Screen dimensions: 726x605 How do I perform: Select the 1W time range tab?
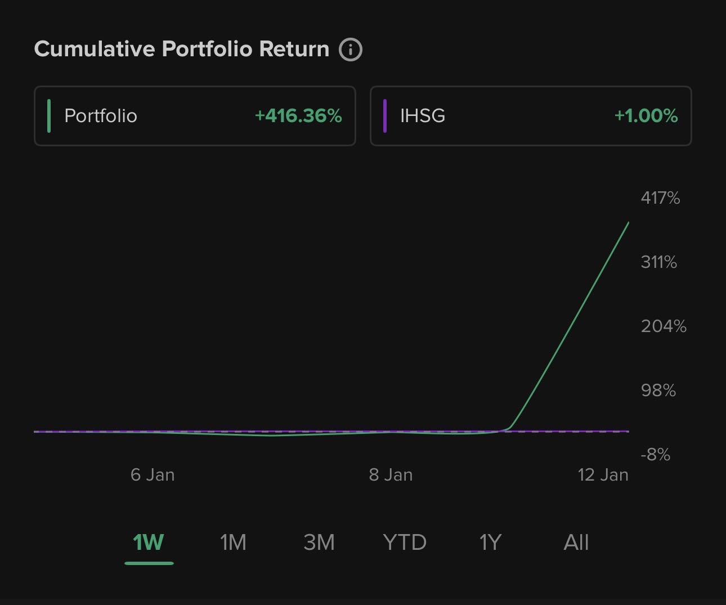(149, 543)
